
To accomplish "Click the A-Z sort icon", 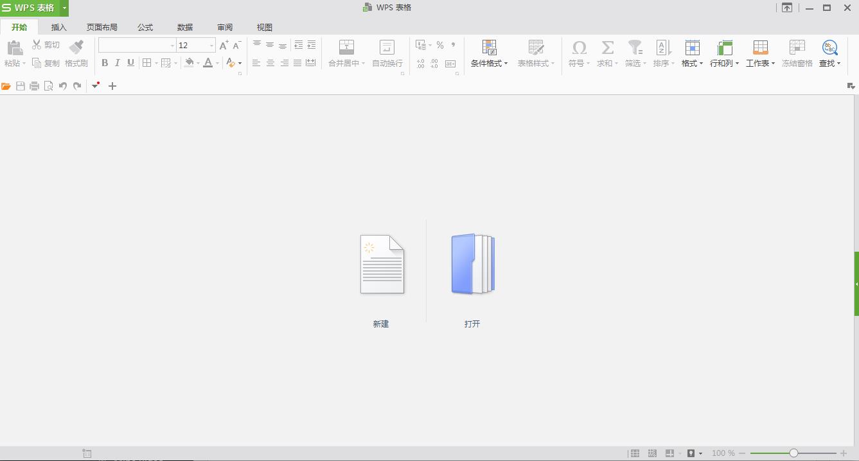I will pos(664,47).
